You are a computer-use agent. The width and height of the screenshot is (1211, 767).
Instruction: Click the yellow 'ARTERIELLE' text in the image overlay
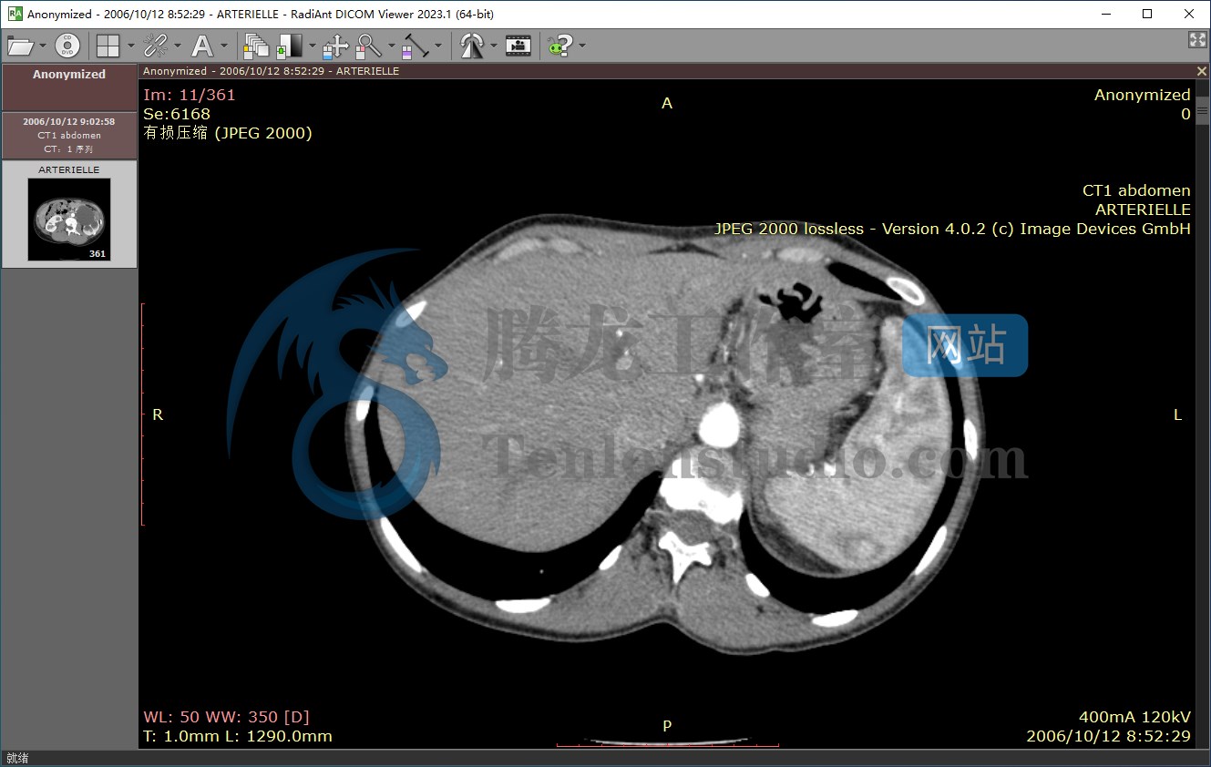point(1143,210)
